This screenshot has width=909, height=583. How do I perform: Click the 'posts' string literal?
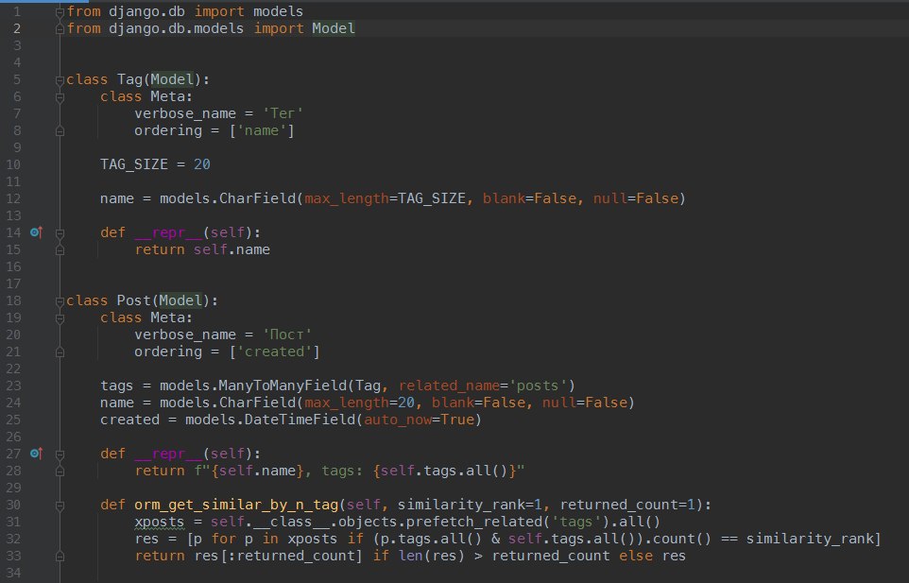point(538,386)
